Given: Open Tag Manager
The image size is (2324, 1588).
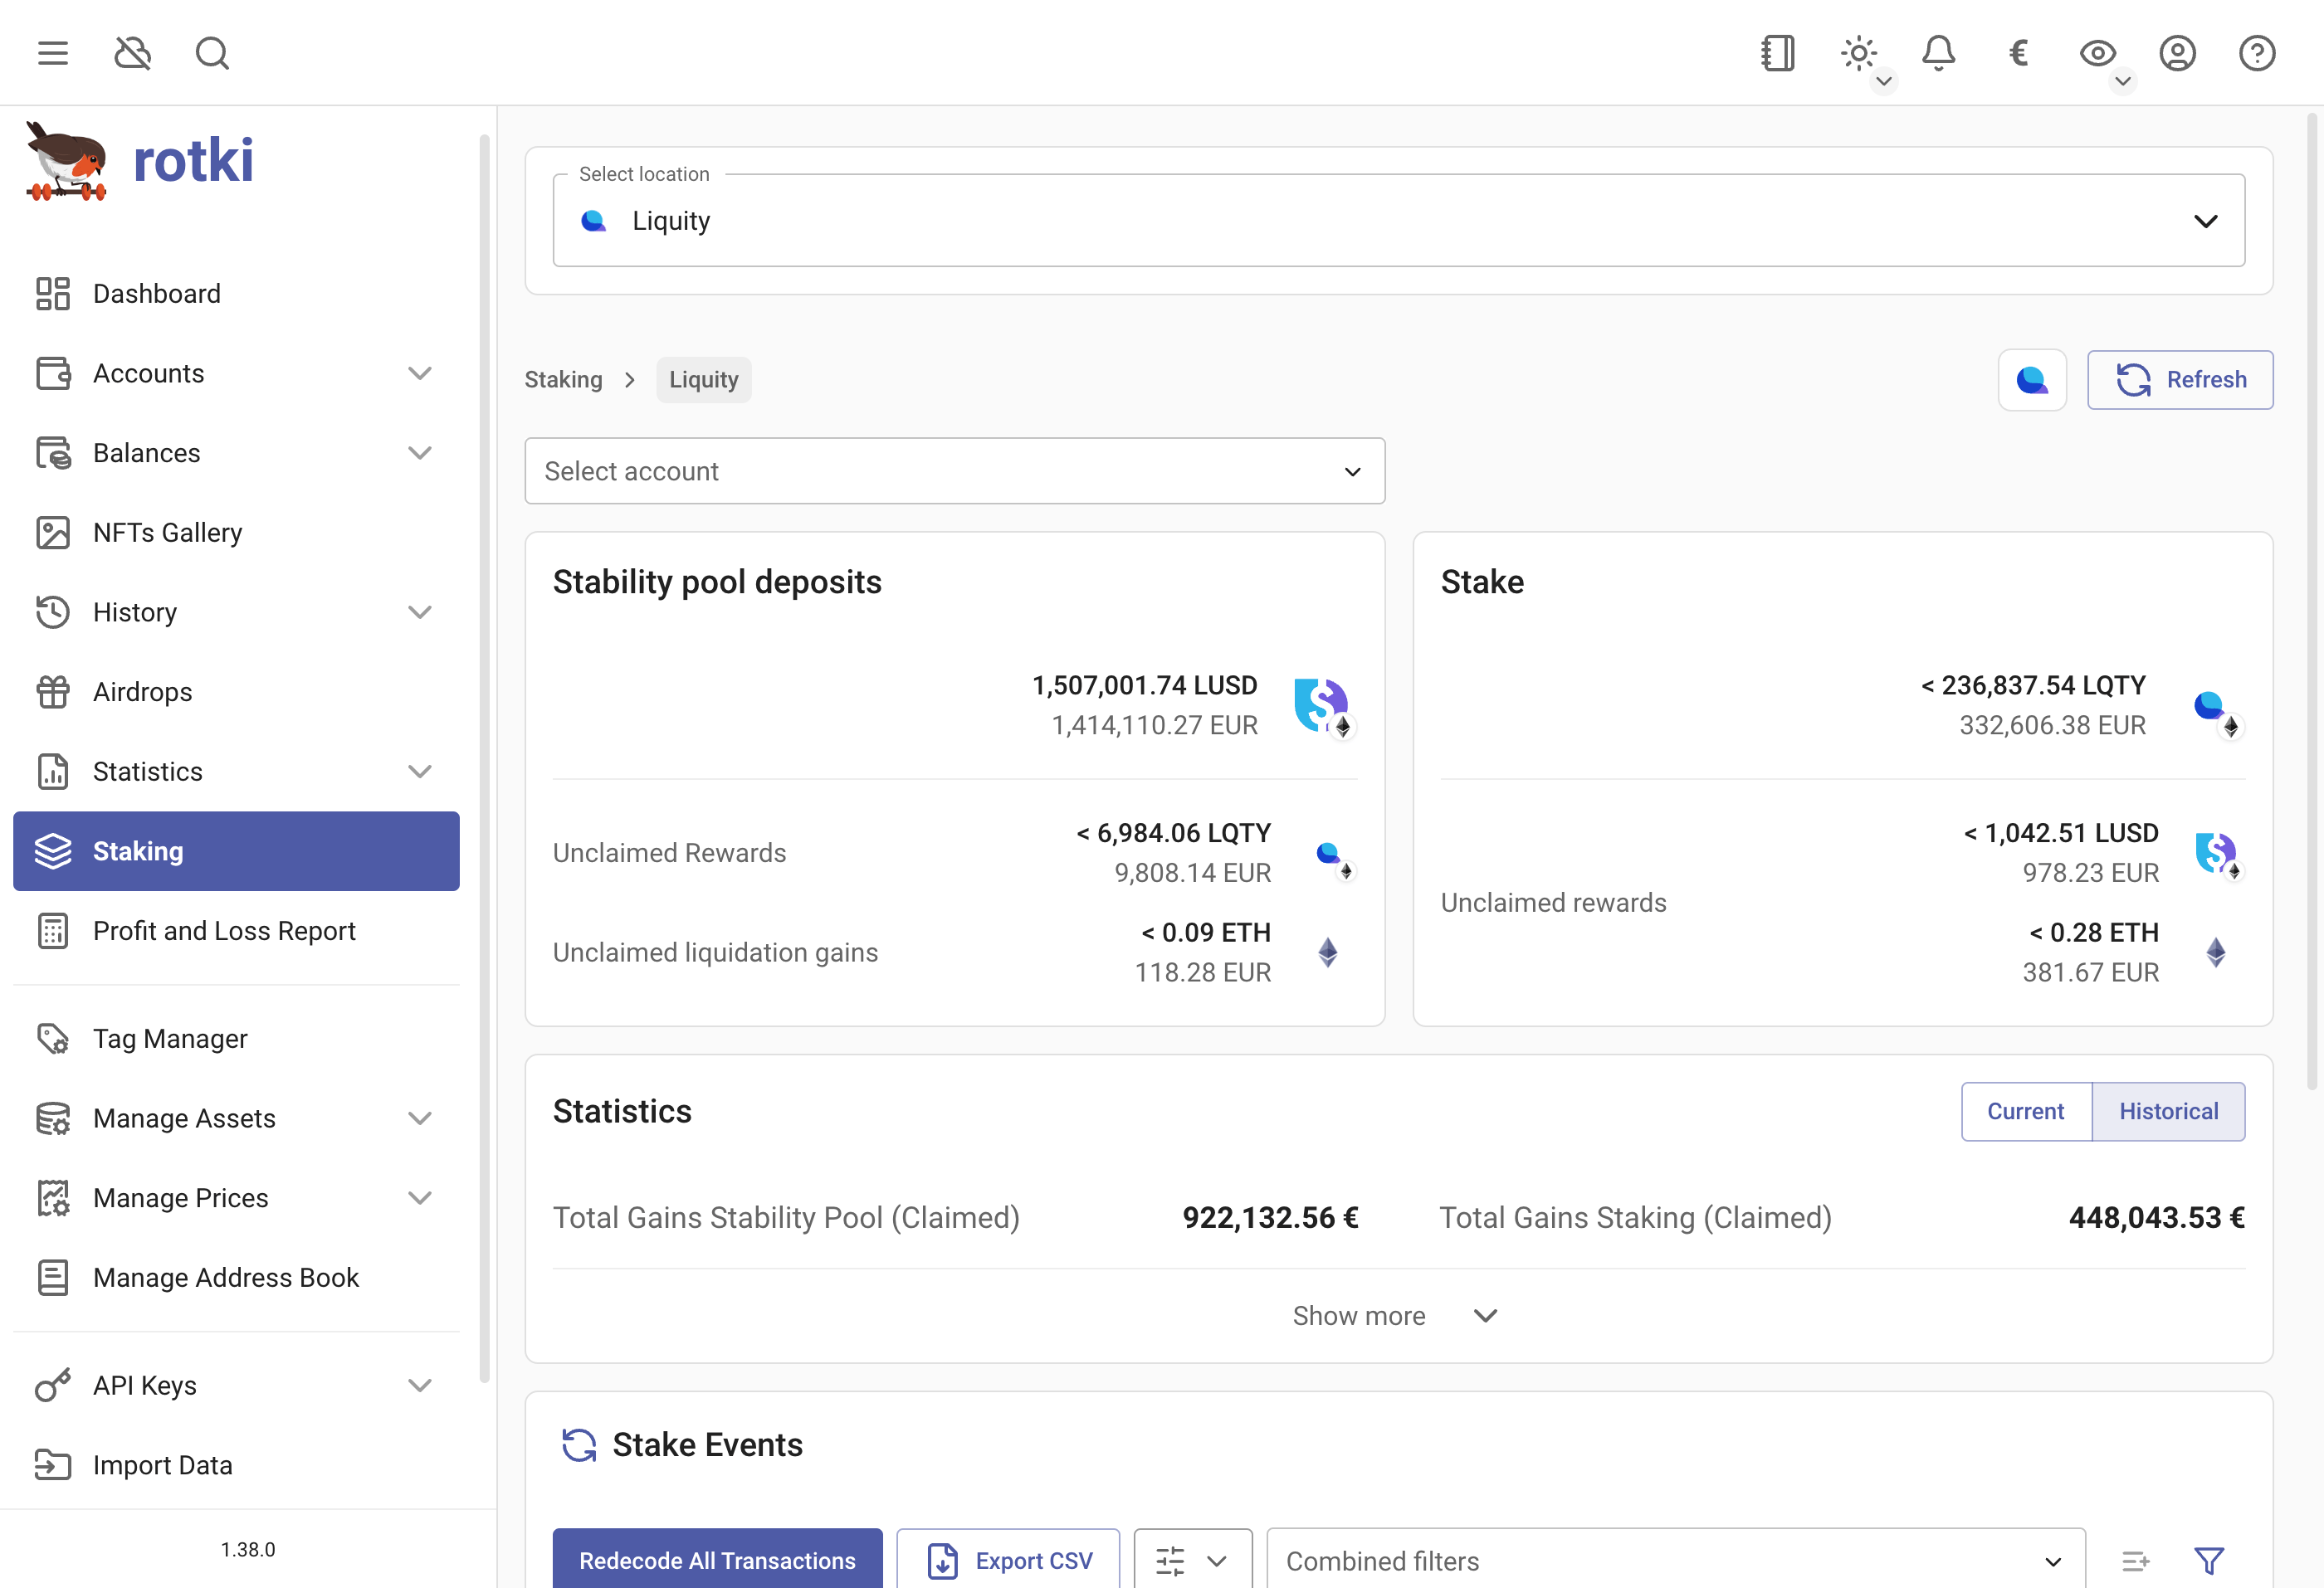Looking at the screenshot, I should click(236, 1039).
